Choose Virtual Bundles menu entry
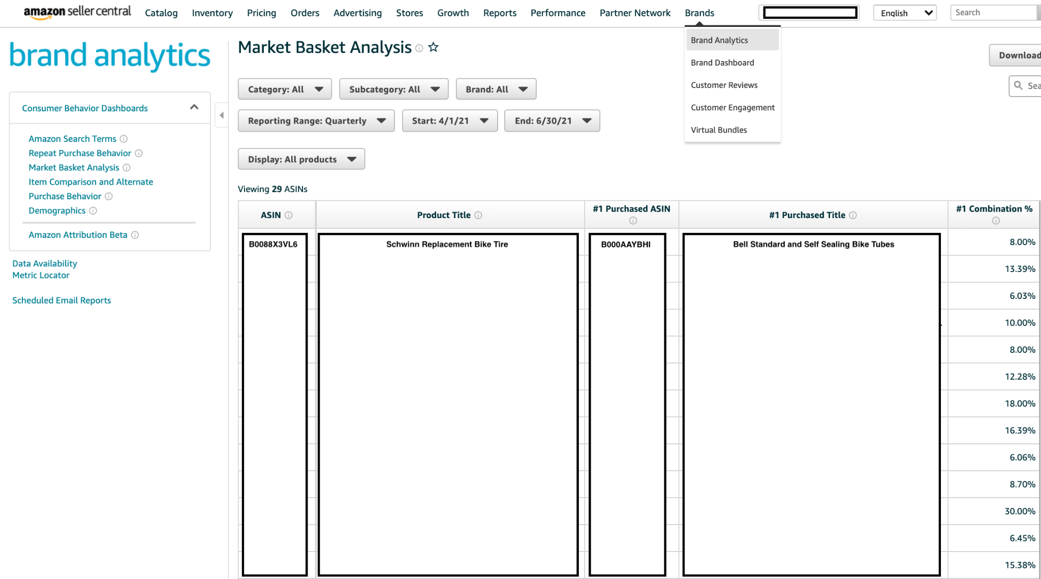This screenshot has height=579, width=1041. [719, 130]
